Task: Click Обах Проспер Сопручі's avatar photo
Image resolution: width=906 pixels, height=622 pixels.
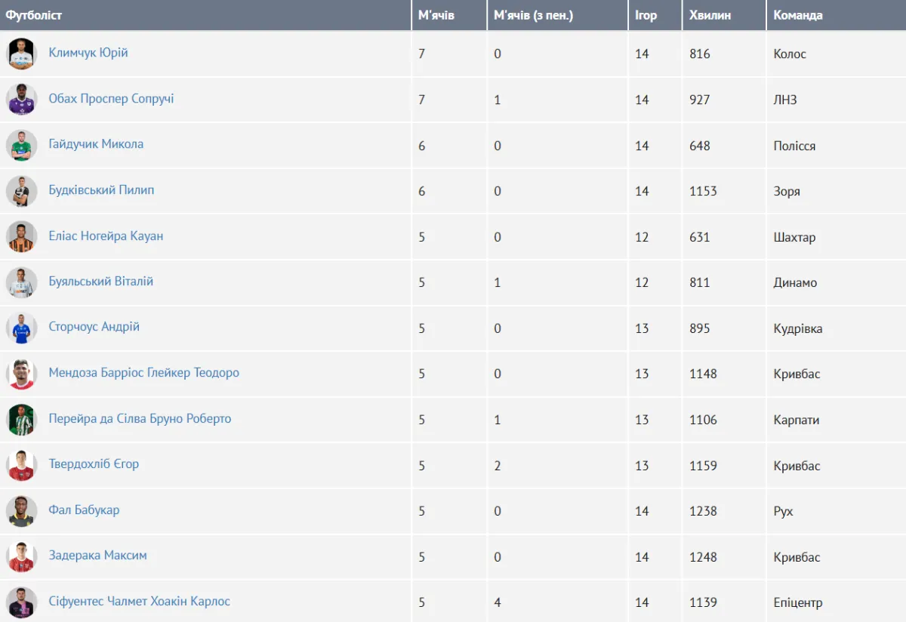Action: [x=22, y=100]
